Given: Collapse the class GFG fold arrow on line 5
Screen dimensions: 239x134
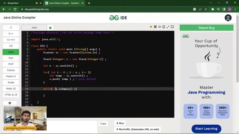Looking at the screenshot, I should [x=30, y=46].
